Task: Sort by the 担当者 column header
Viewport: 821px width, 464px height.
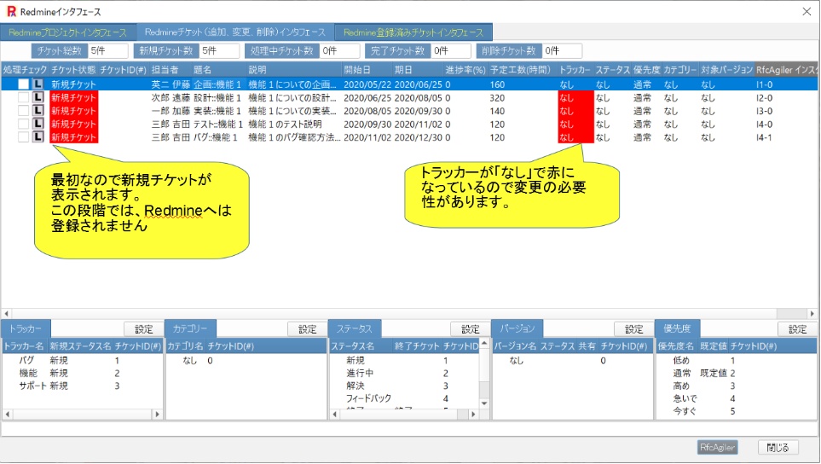Action: point(171,70)
